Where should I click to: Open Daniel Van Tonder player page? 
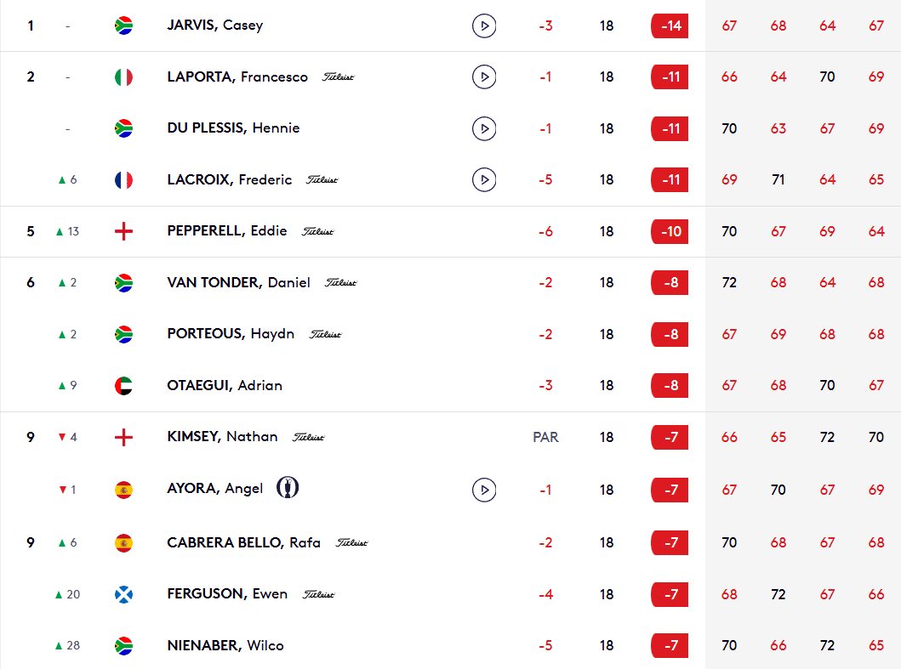pyautogui.click(x=238, y=282)
